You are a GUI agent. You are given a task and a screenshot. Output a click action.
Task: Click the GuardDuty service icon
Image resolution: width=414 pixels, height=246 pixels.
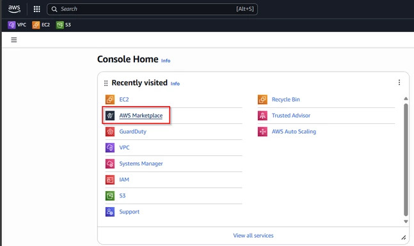click(x=110, y=132)
